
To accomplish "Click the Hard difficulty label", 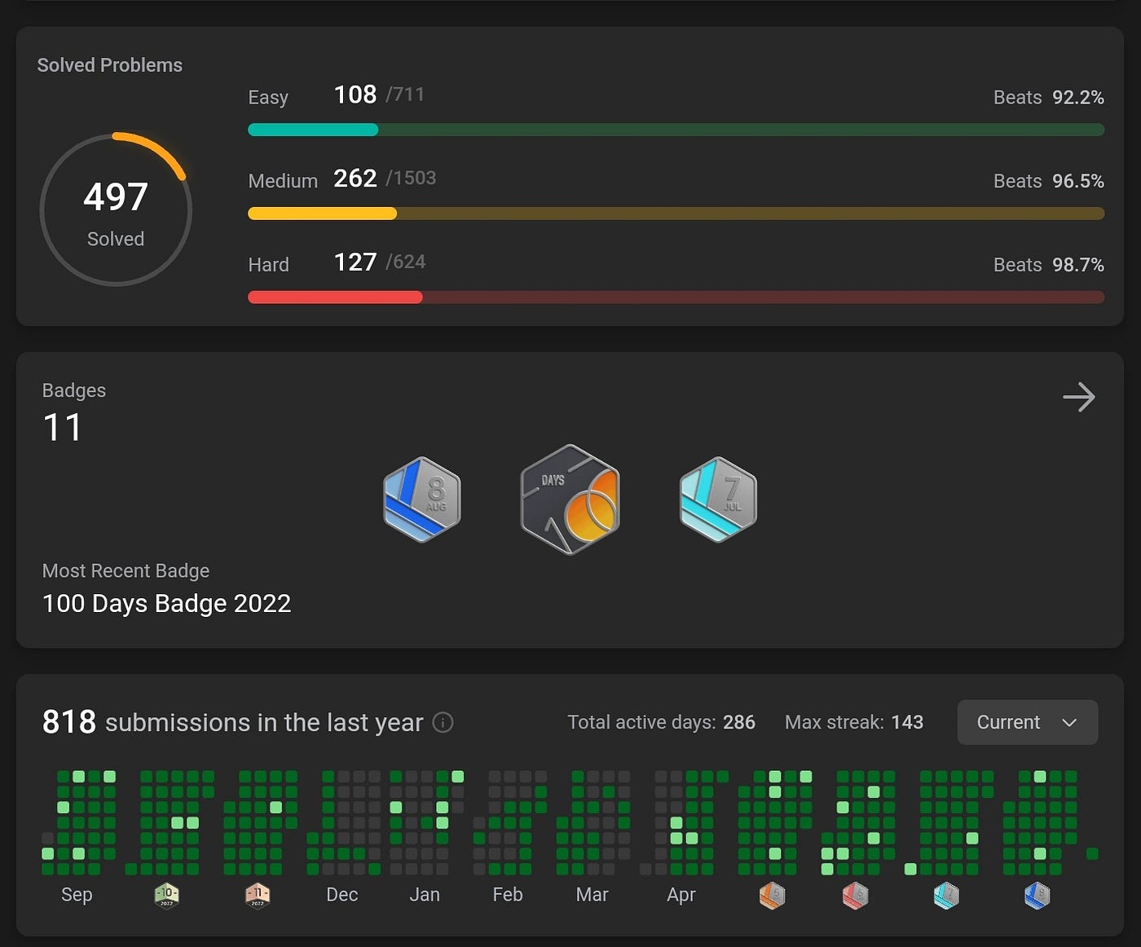I will (268, 265).
